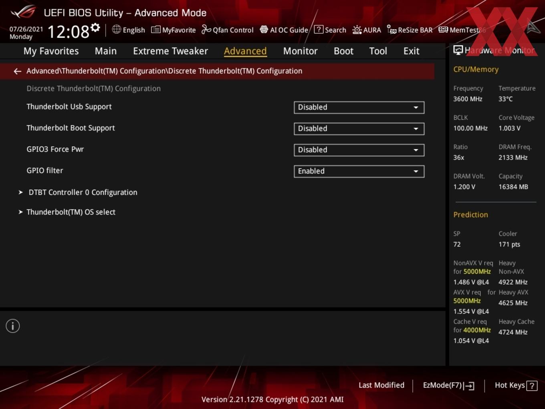Click Thunderbolt Boot Support label
Viewport: 545px width, 409px height.
[x=71, y=128]
